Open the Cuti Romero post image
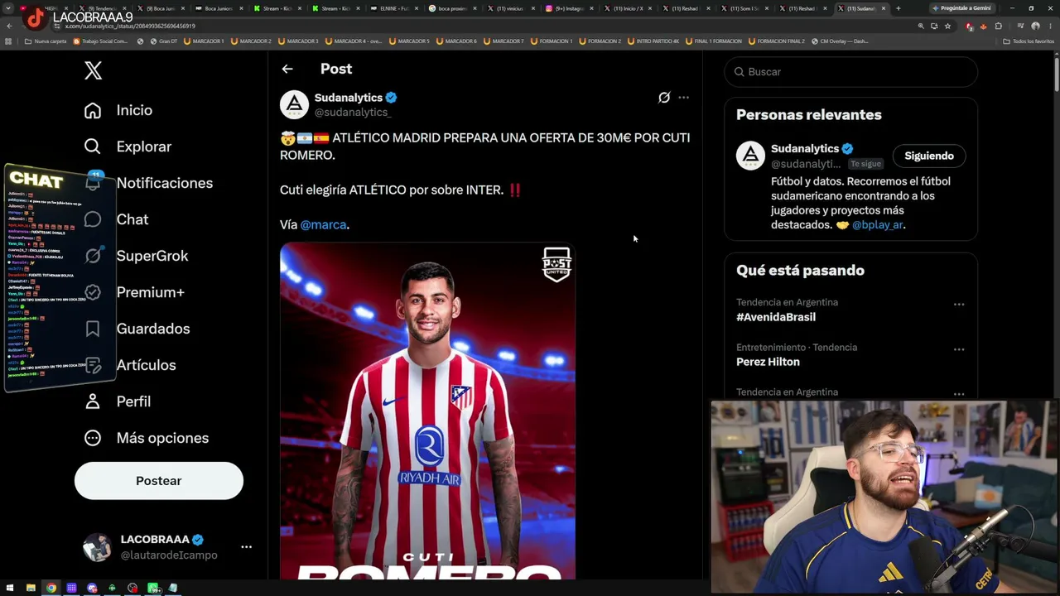 (427, 411)
